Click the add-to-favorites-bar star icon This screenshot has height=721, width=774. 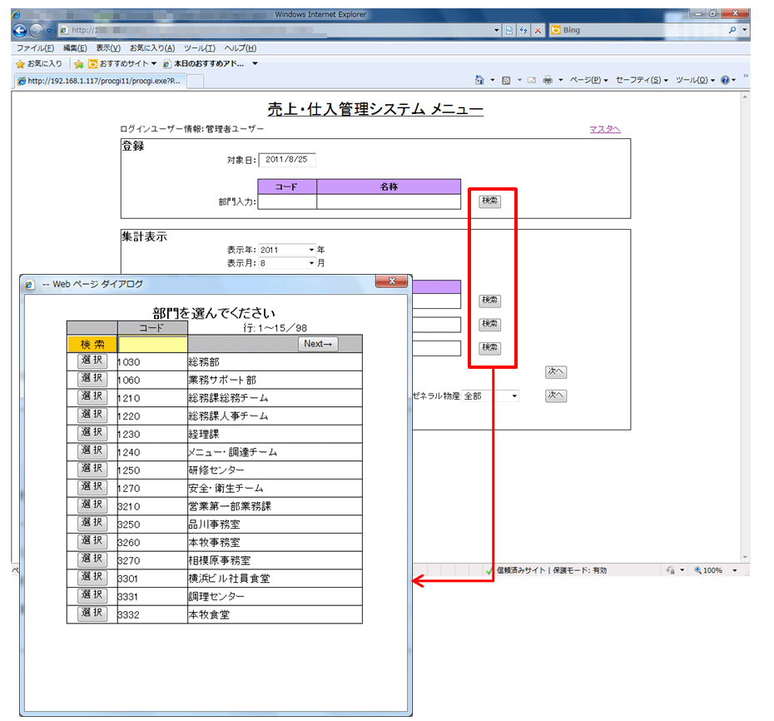coord(78,64)
